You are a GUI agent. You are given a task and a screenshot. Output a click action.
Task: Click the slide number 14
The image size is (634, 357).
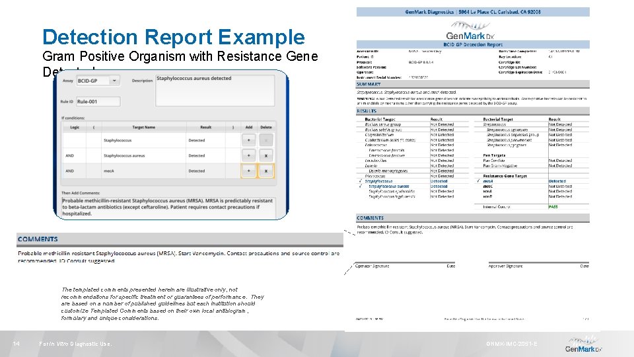click(16, 344)
